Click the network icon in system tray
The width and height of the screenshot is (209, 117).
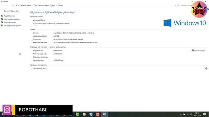187,114
